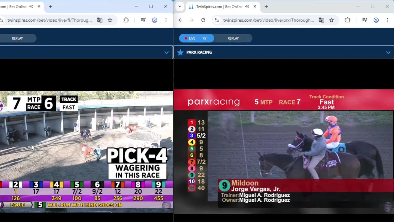Maximize the left browser window
Viewport: 394px width, 222px height.
pyautogui.click(x=151, y=6)
